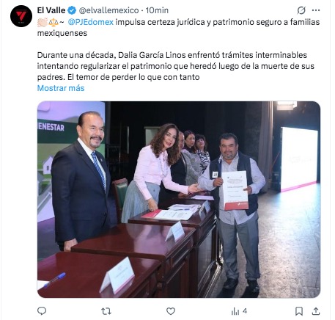Click the headline text about certeza jurídica

point(178,28)
